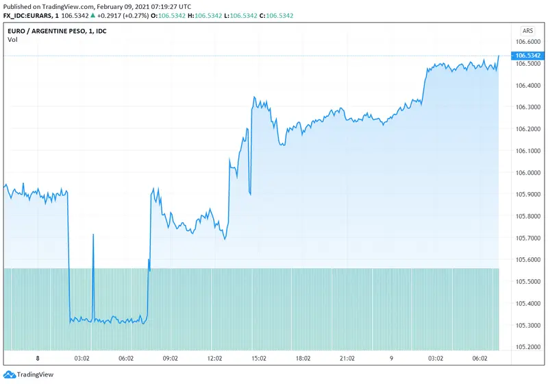Viewport: 548px width, 384px height.
Task: Click the current price tag 106.5342
Action: coord(528,56)
